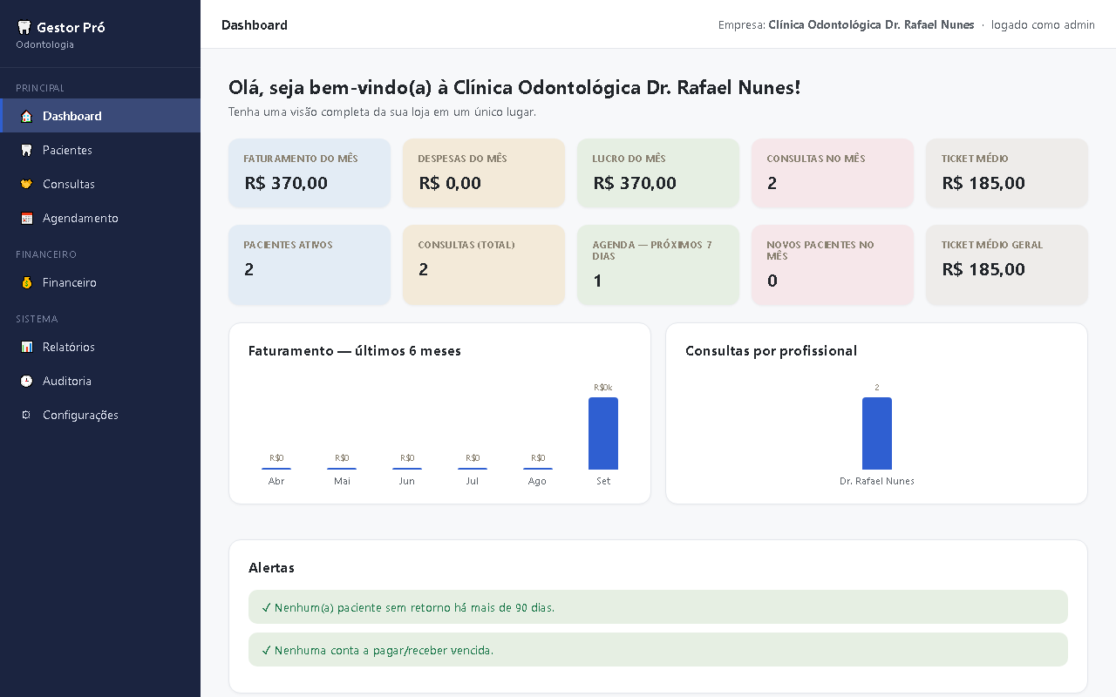
Task: Click the 'logado como admin' text
Action: pyautogui.click(x=1043, y=25)
